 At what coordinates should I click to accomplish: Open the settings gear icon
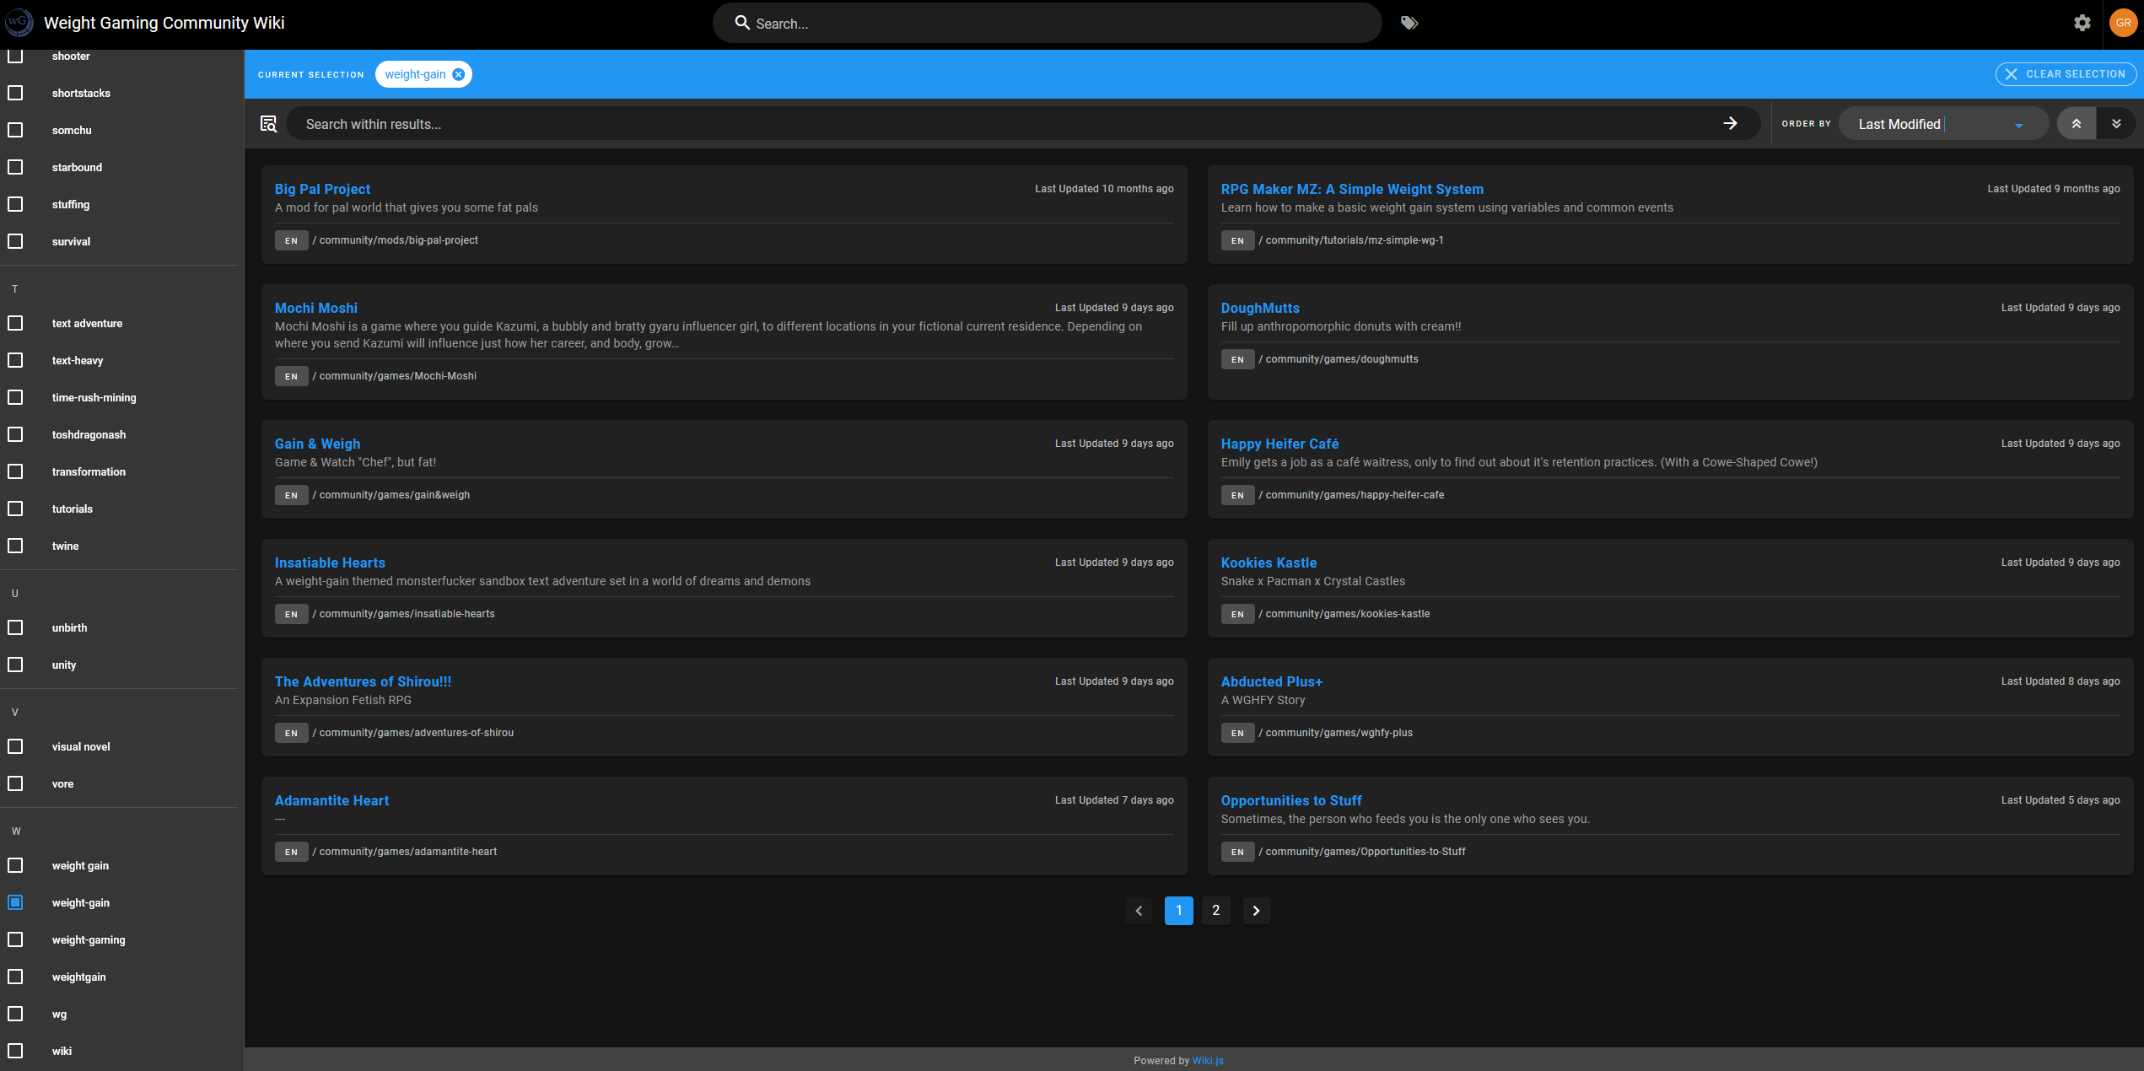click(2082, 23)
